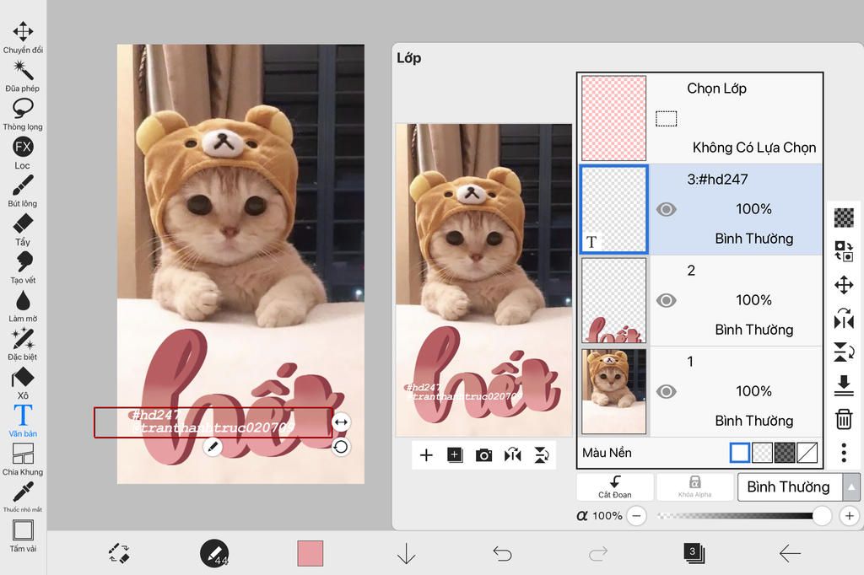Edit text with the pencil handle
Viewport: 864px width, 575px height.
tap(213, 447)
